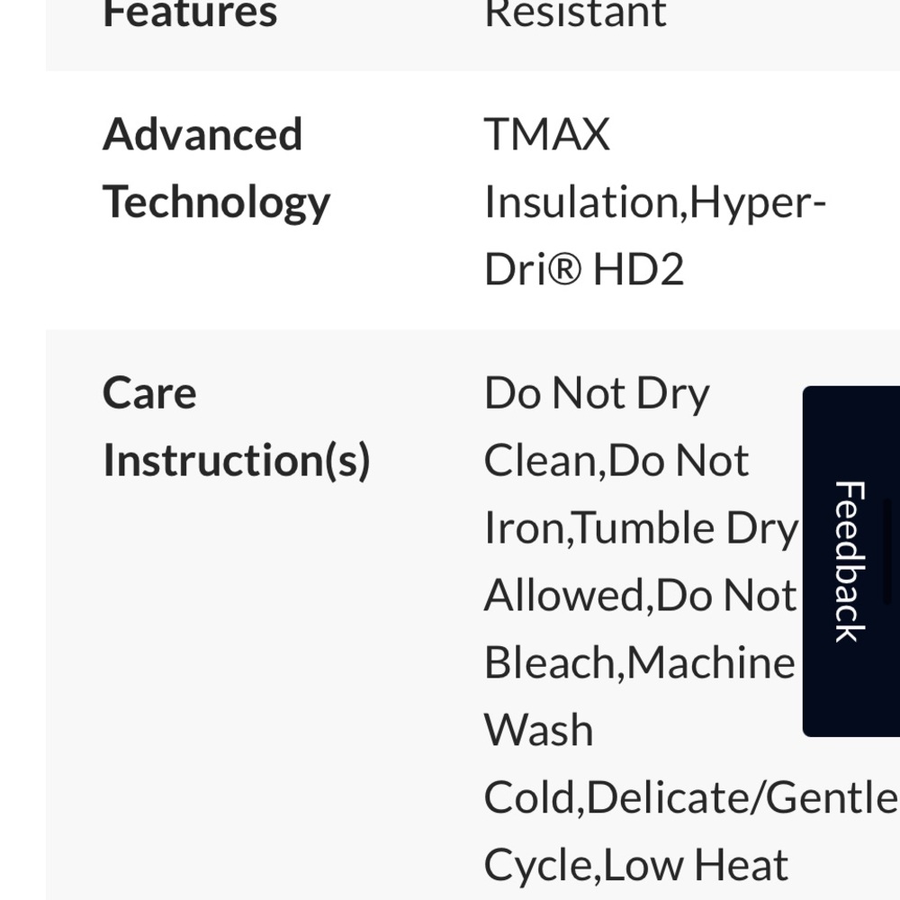900x900 pixels.
Task: Click the "Cold,Delicate/Gentle" text line
Action: click(690, 797)
